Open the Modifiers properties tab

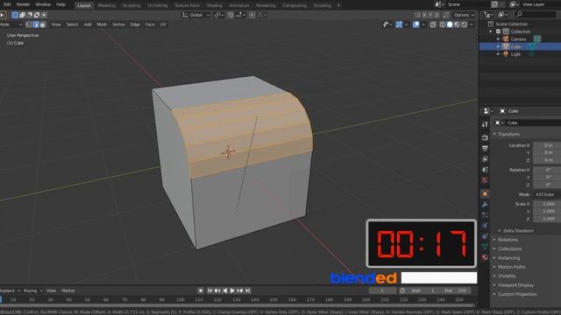485,205
